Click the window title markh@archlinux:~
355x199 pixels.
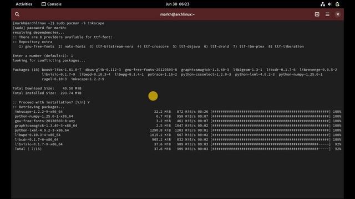tap(177, 14)
